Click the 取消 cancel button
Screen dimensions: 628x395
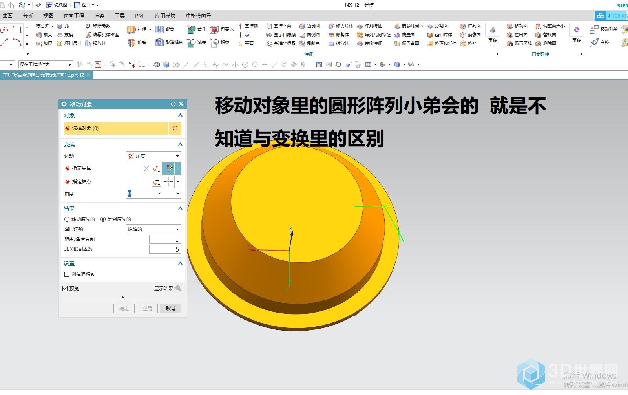[170, 309]
